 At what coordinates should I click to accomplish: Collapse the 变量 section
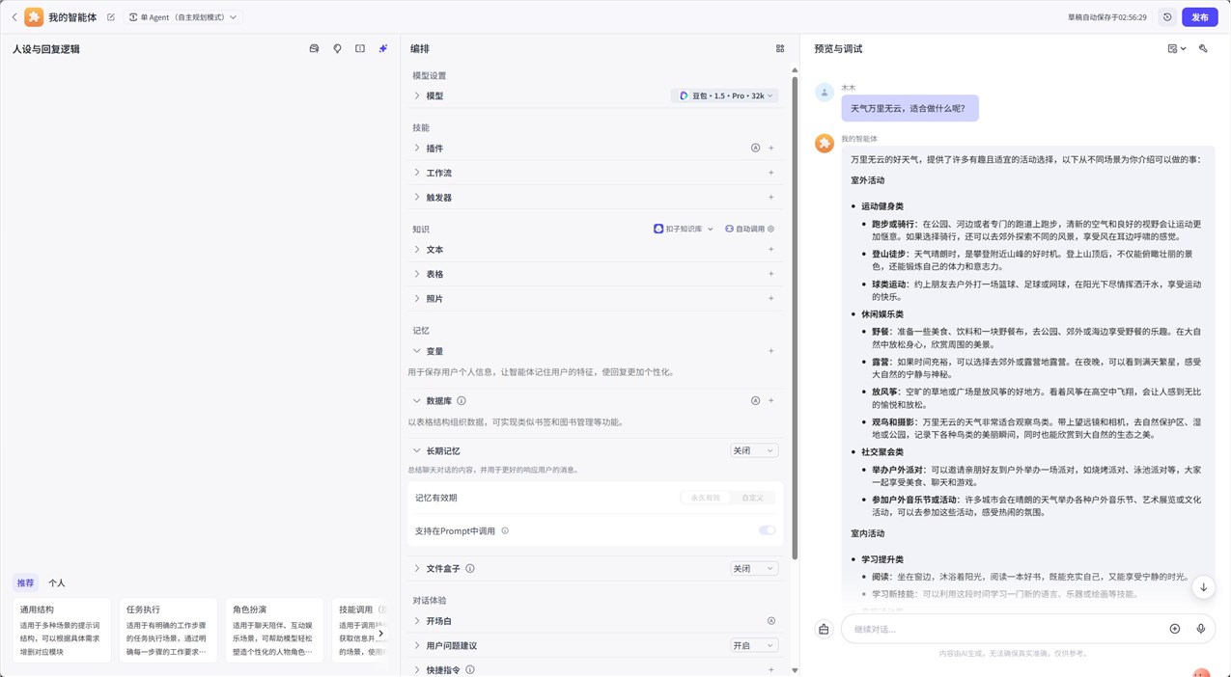(x=417, y=351)
